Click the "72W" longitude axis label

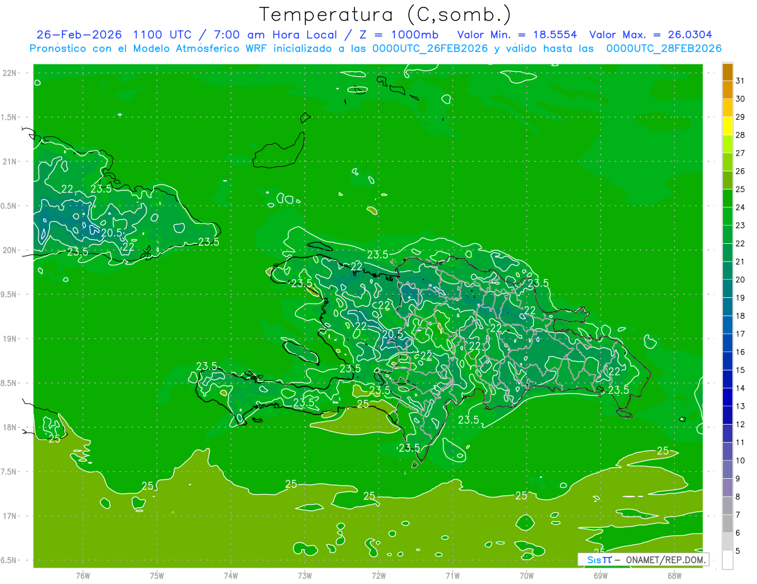coord(378,575)
